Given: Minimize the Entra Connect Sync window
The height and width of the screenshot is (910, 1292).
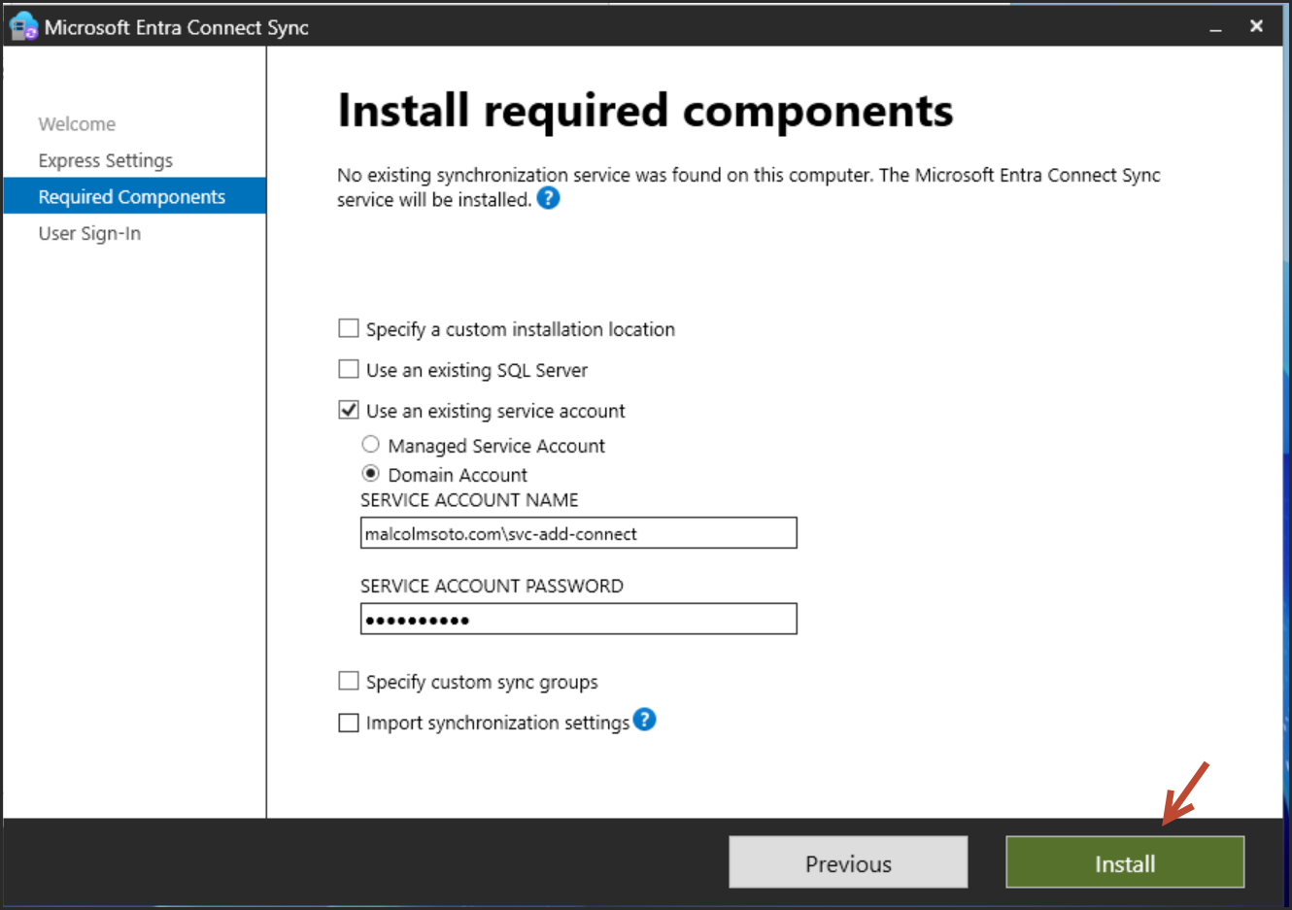Looking at the screenshot, I should pos(1215,28).
